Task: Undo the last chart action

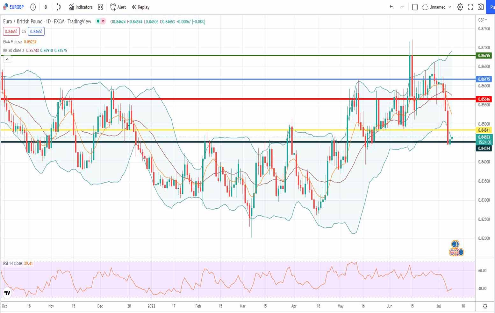Action: click(x=391, y=7)
